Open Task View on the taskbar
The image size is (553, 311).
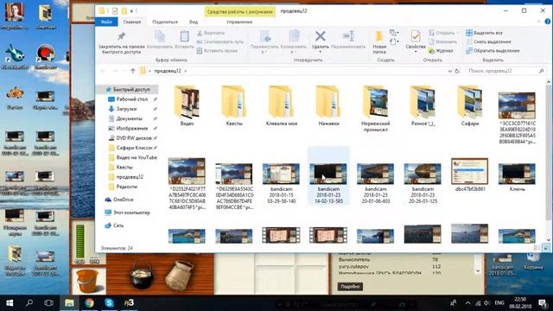(49, 303)
